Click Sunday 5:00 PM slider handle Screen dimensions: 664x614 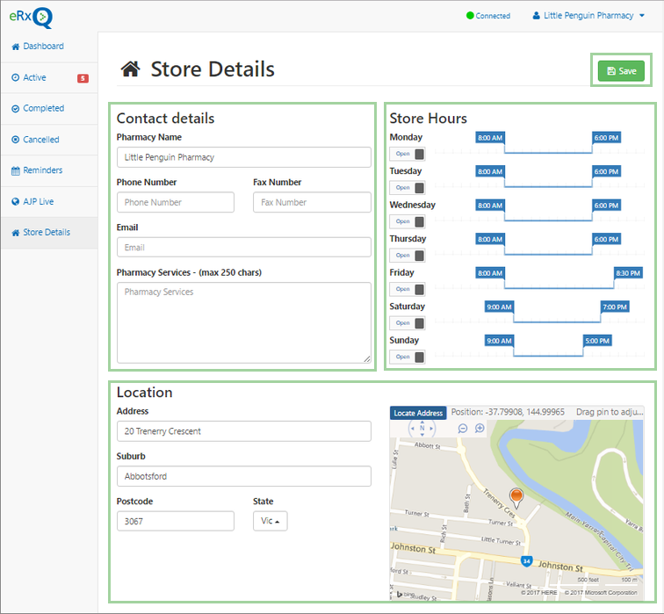click(597, 341)
